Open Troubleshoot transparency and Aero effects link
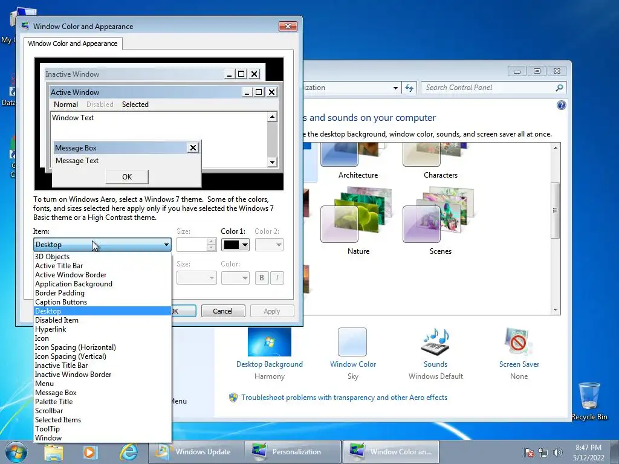The width and height of the screenshot is (619, 464). click(x=344, y=398)
